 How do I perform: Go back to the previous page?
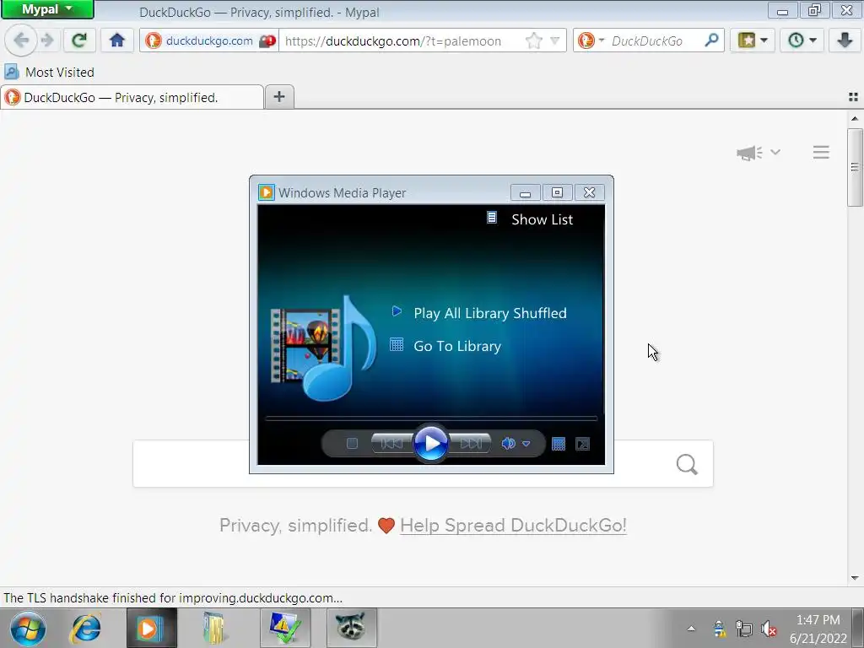21,40
